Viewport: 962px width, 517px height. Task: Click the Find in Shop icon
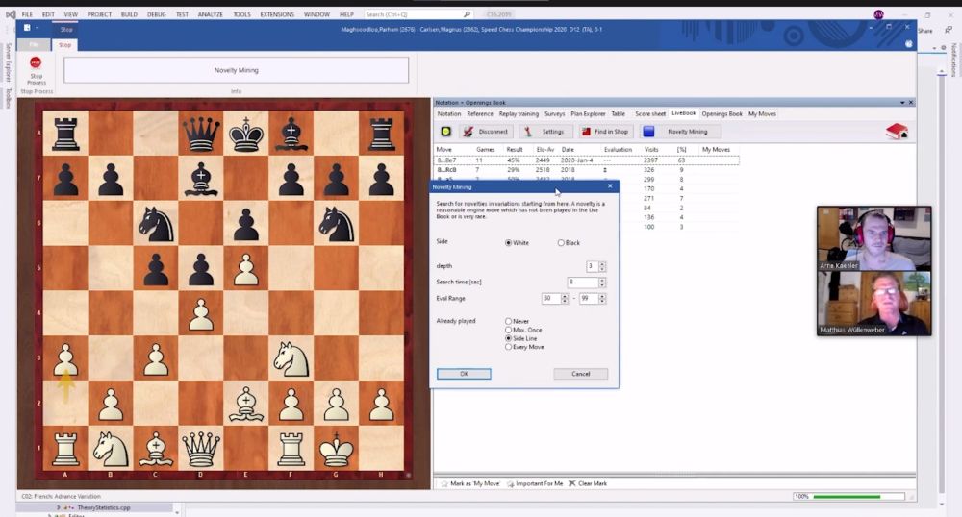(586, 132)
